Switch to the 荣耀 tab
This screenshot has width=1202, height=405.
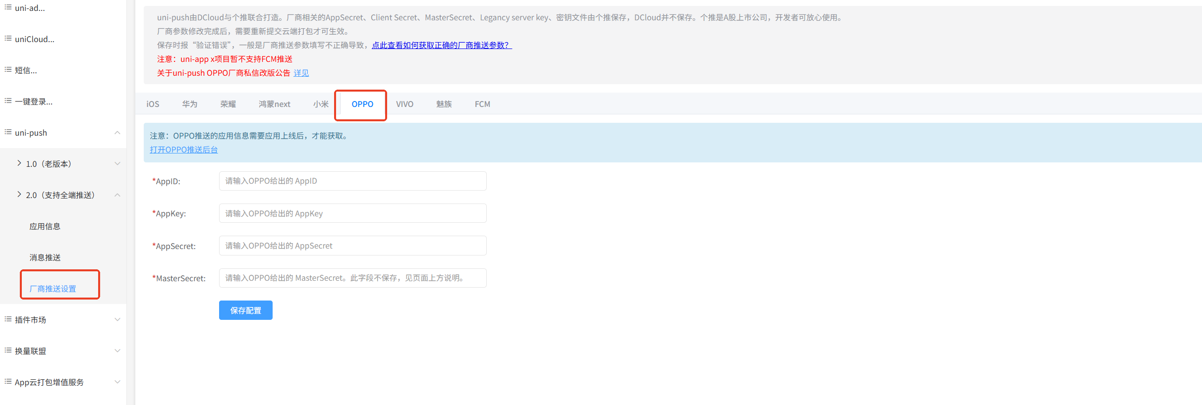[x=229, y=104]
